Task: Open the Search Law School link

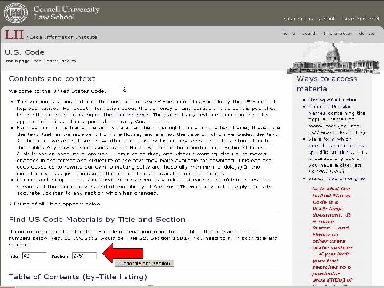Action: (x=309, y=19)
